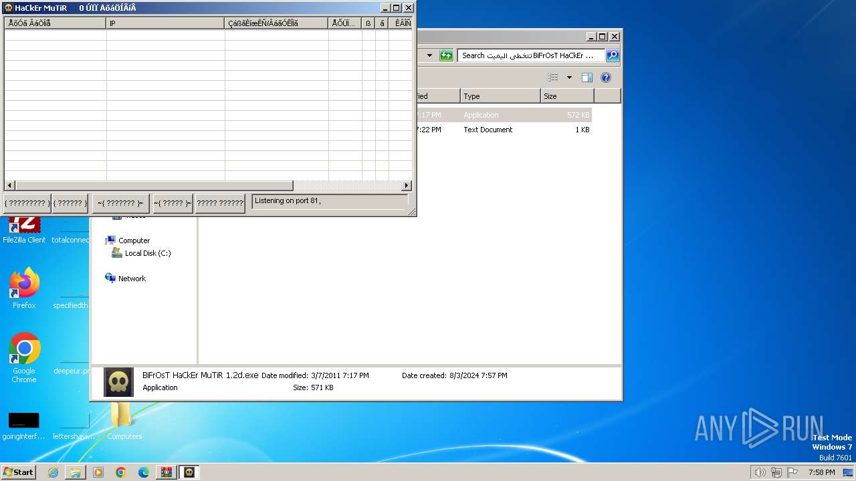This screenshot has width=856, height=481.
Task: Select the Computers desktop folder
Action: [x=124, y=421]
